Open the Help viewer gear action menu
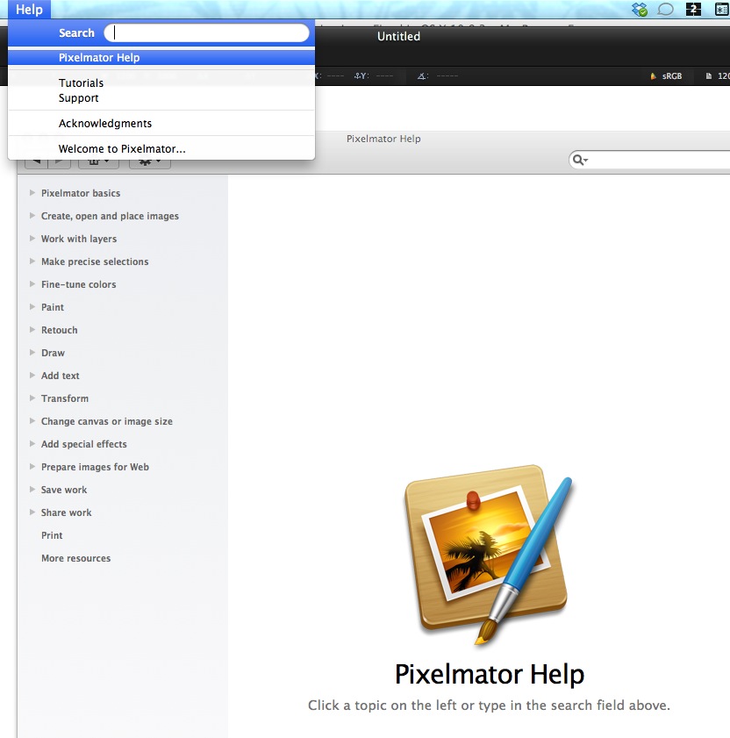 coord(150,162)
